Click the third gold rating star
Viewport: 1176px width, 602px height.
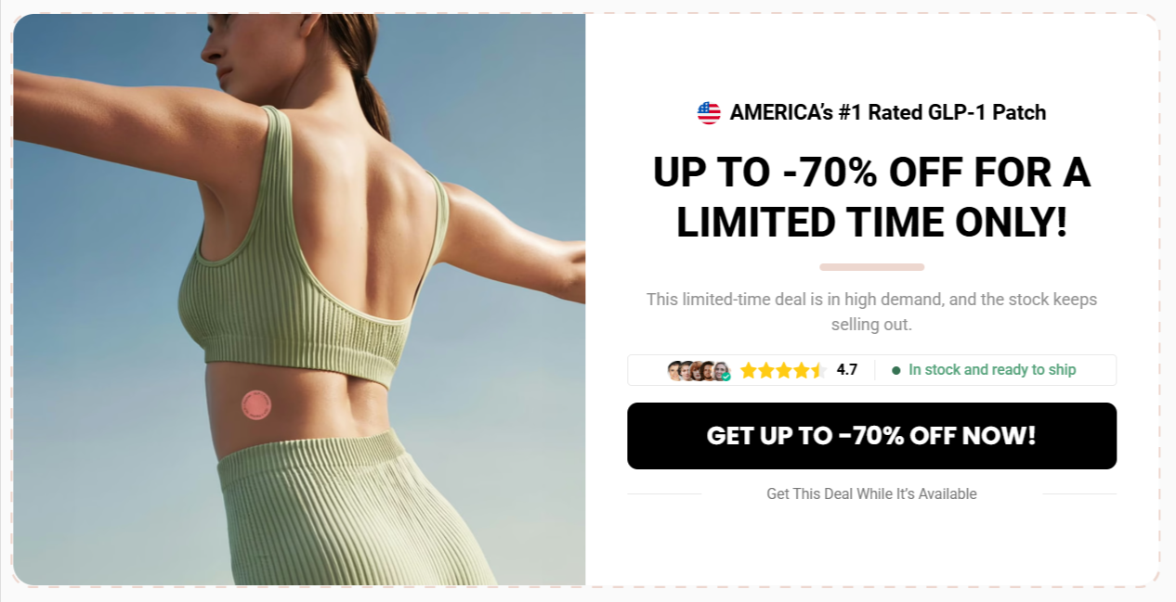[x=784, y=370]
